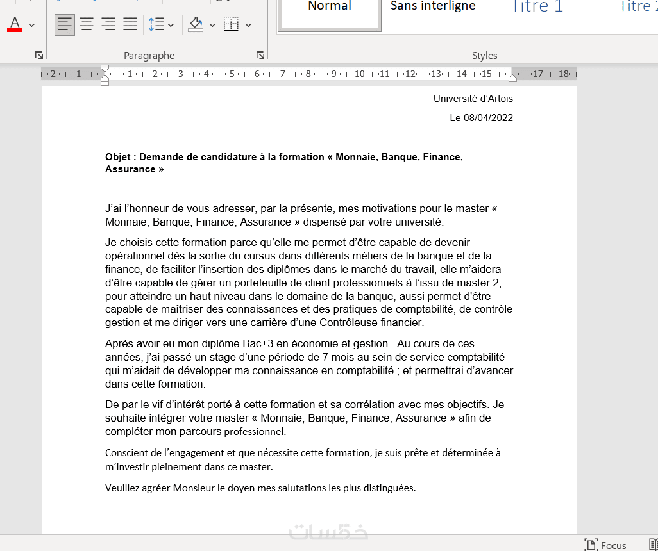Align text to the left
658x551 pixels.
65,24
